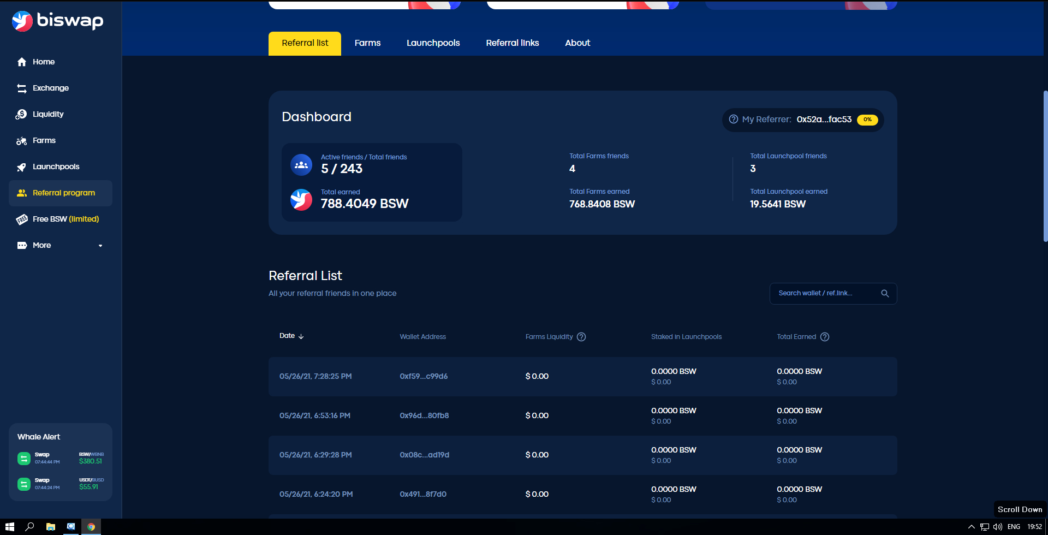This screenshot has height=535, width=1048.
Task: Click the search magnifier icon
Action: (x=885, y=294)
